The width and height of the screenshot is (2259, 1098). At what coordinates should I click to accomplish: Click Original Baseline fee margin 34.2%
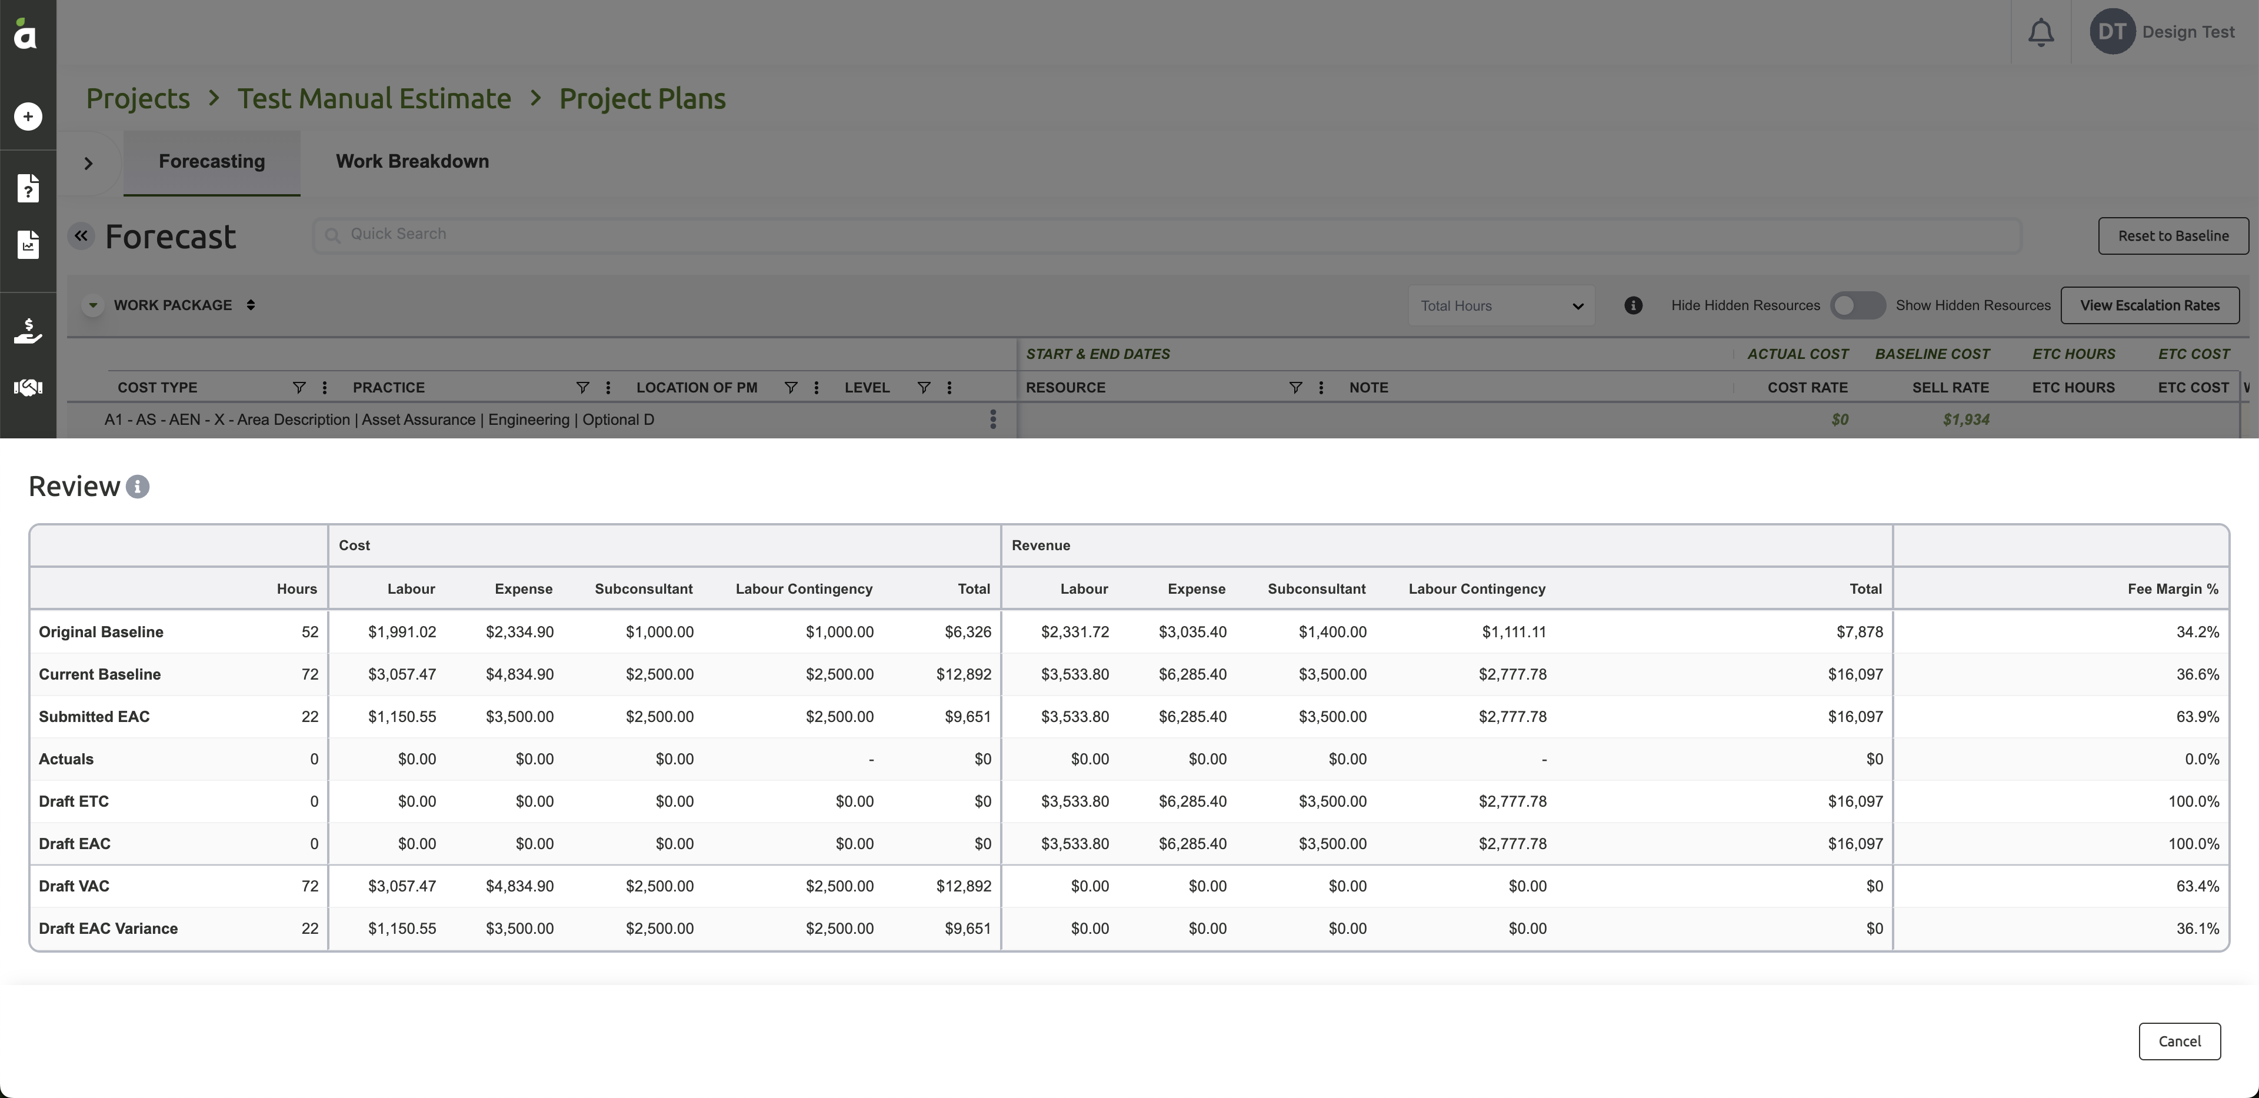[x=2197, y=633]
